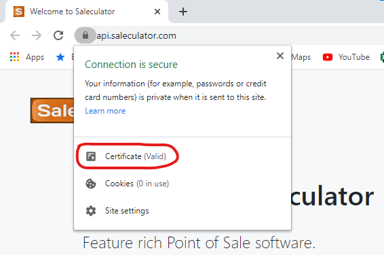
Task: Open the Maps bookmark
Action: (301, 57)
